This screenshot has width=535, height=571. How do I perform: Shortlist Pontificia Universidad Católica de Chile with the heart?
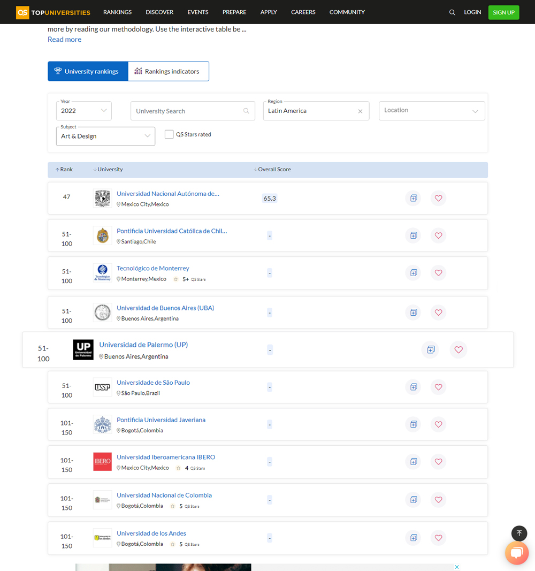tap(438, 235)
